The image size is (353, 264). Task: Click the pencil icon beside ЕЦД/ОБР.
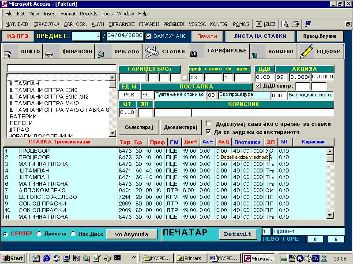[x=306, y=51]
